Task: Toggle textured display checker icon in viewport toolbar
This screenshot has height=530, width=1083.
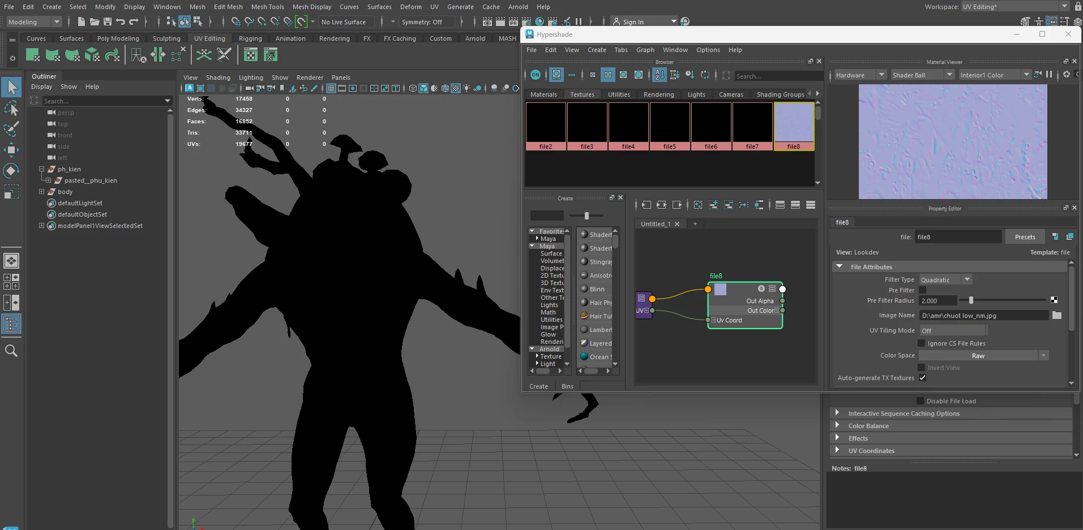Action: [456, 88]
